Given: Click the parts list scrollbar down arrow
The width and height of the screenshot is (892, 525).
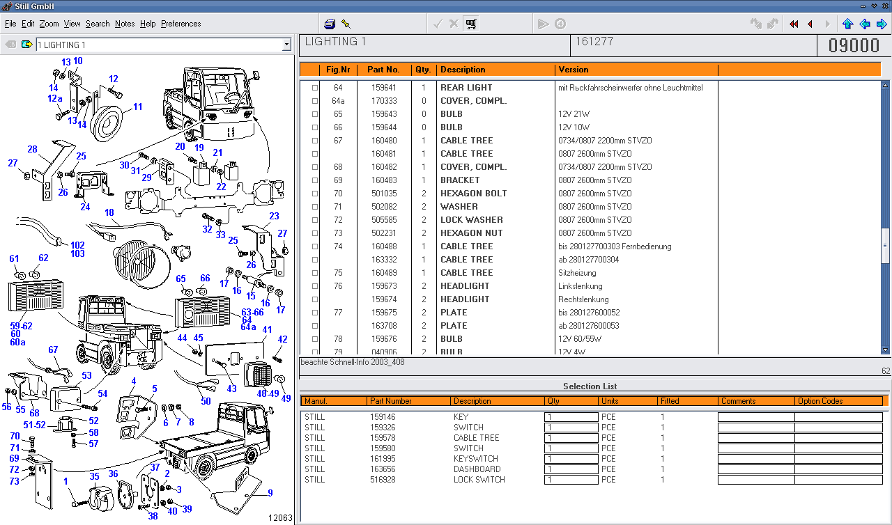Looking at the screenshot, I should point(885,350).
